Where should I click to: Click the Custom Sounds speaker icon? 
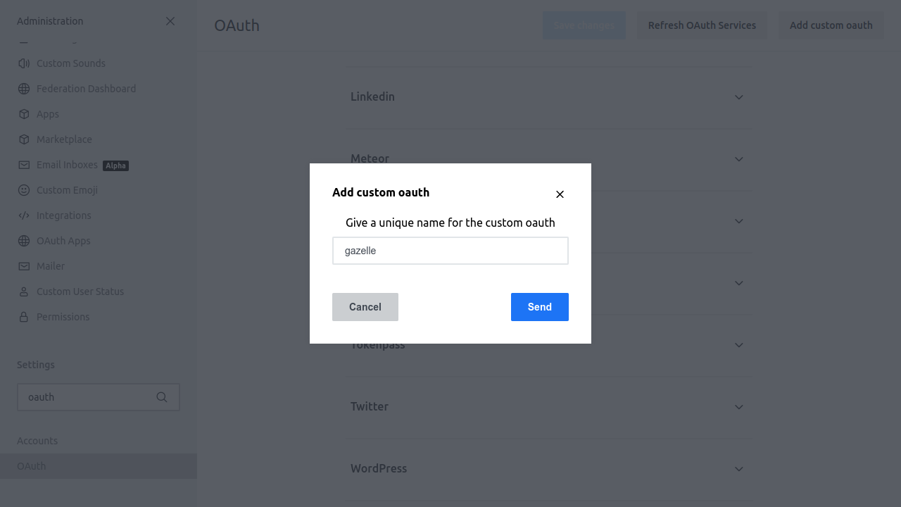click(x=24, y=63)
